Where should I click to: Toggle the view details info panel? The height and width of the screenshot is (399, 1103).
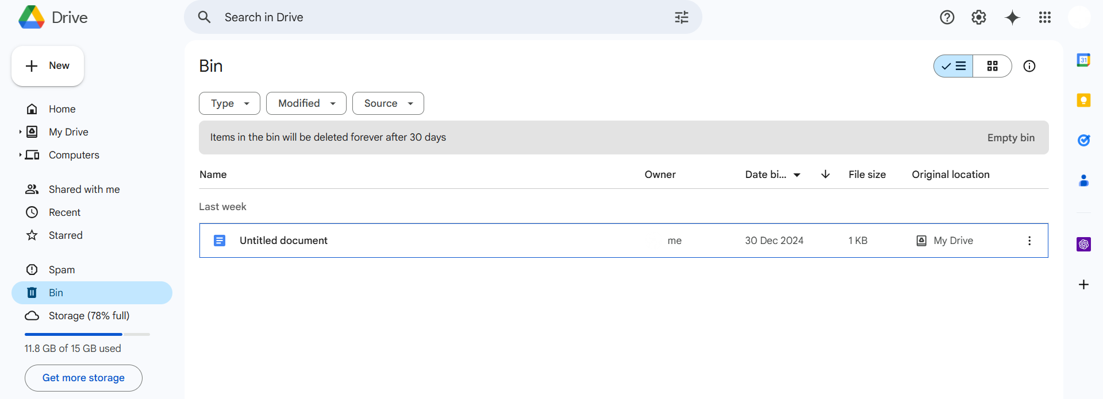coord(1029,66)
